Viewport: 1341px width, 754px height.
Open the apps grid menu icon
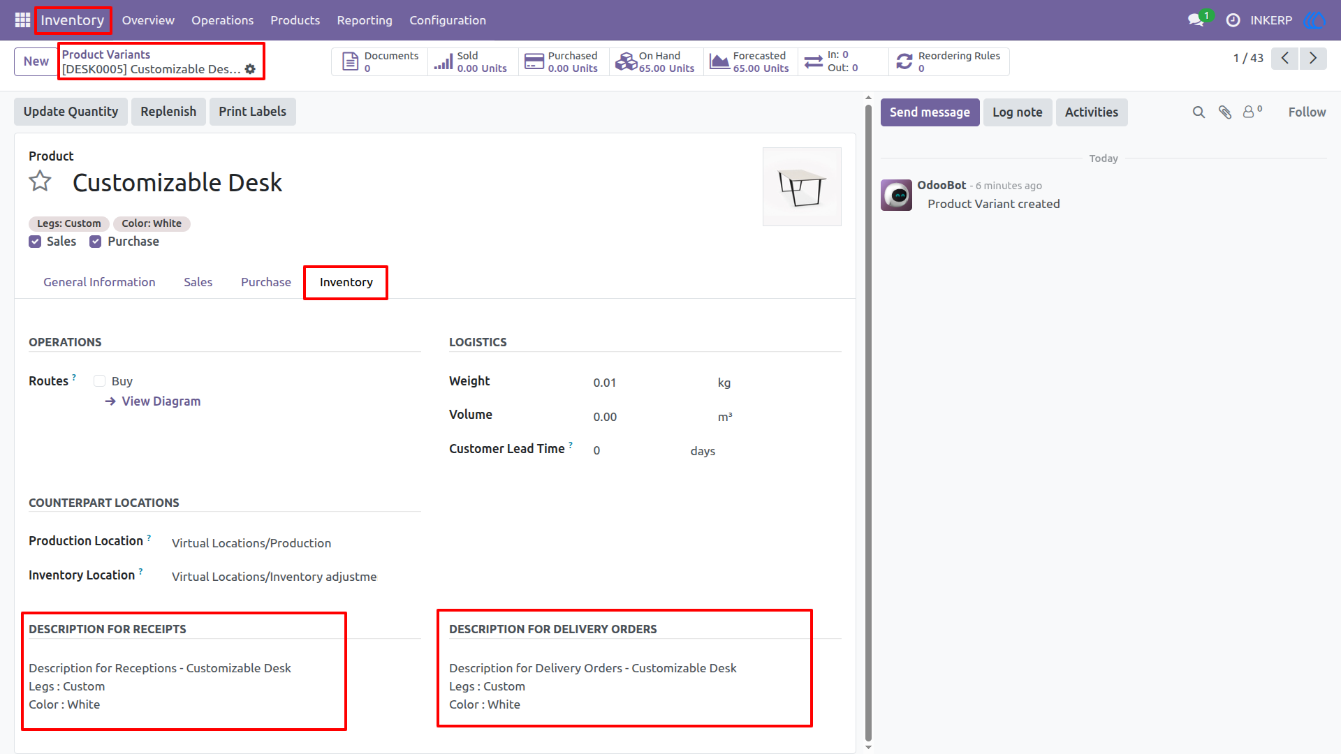22,20
